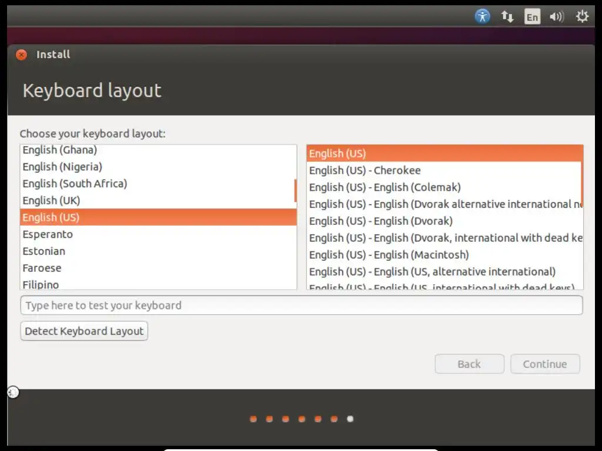The height and width of the screenshot is (451, 602).
Task: Choose English (US) - English (Macintosh) variant
Action: tap(444, 255)
